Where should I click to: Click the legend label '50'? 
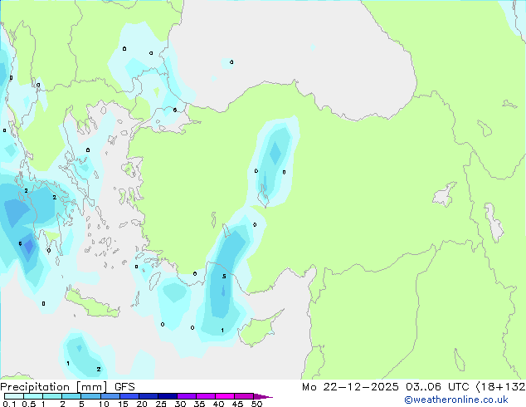coord(257,404)
